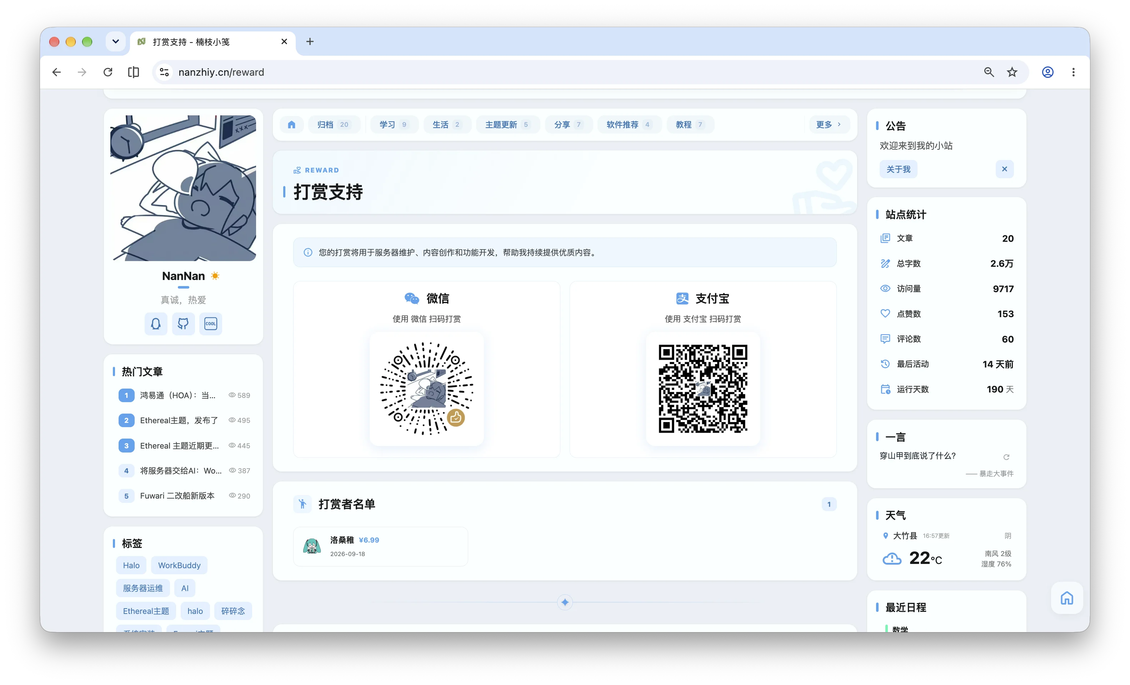
Task: Click the NanNan profile avatar image
Action: (184, 188)
